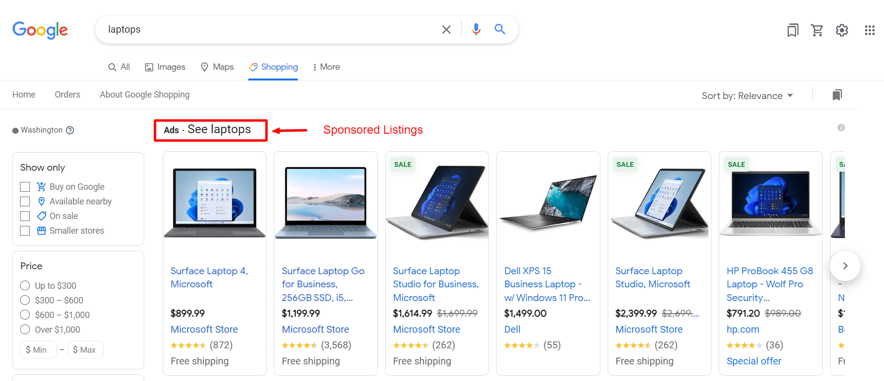Screen dimensions: 884x381
Task: Open settings via the gear icon
Action: 842,30
